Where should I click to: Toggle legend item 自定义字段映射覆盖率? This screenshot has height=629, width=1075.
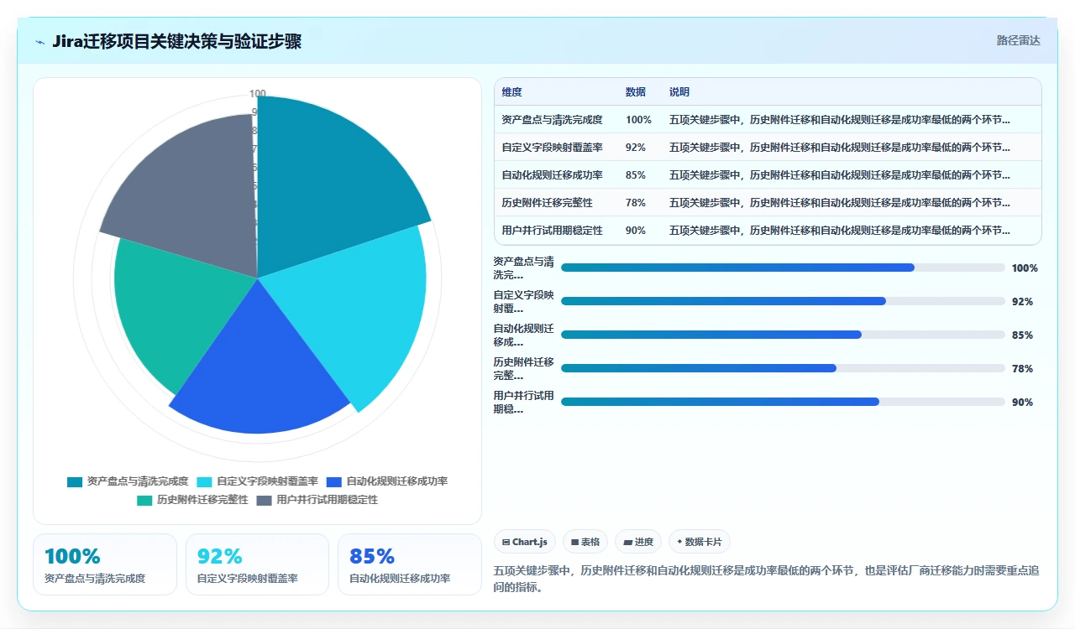[257, 481]
